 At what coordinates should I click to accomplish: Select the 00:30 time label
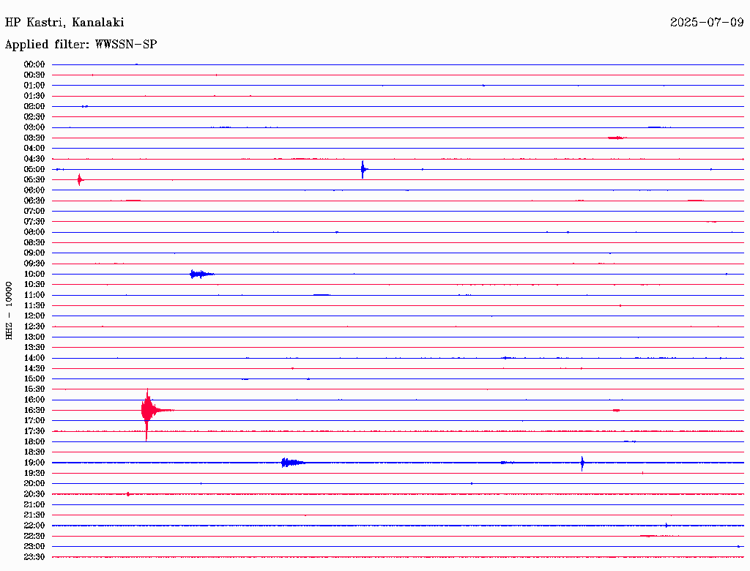click(34, 75)
